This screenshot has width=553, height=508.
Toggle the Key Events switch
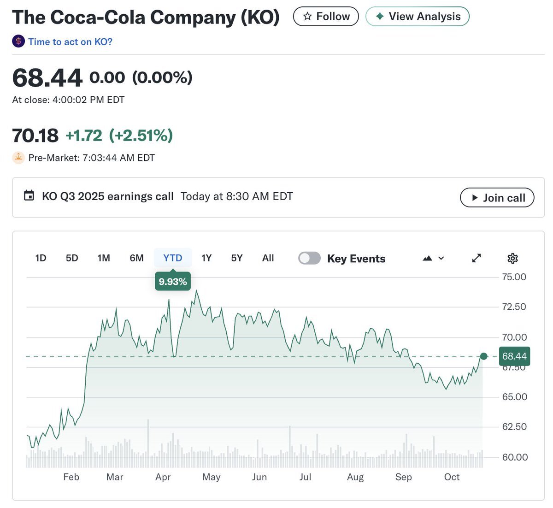[309, 258]
